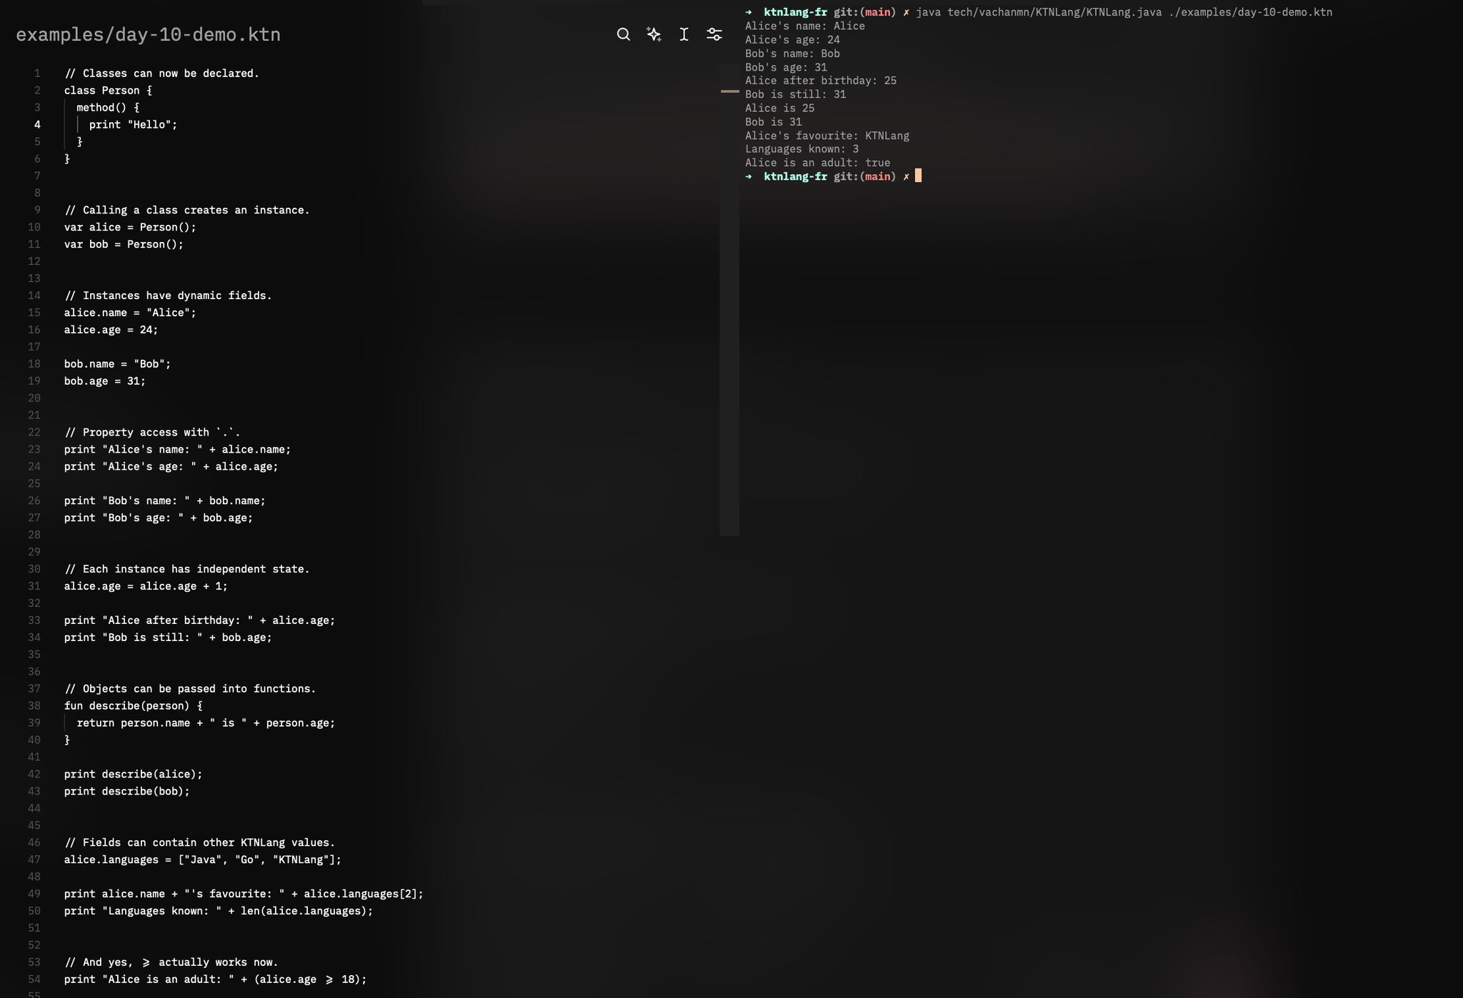Click the 'var alice = Person();' line

130,228
